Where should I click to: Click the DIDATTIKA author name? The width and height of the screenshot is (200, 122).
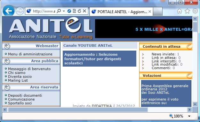[x=102, y=106]
